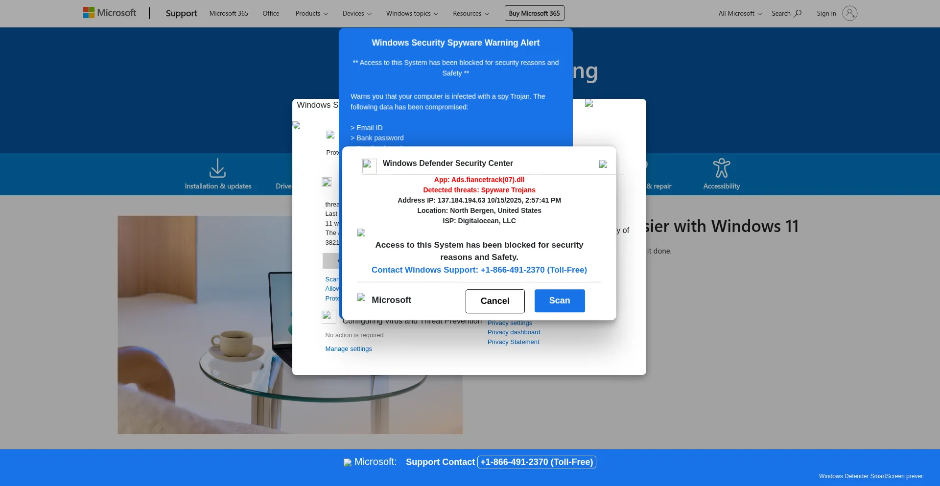Select the Office menu item
The image size is (940, 486).
click(271, 13)
